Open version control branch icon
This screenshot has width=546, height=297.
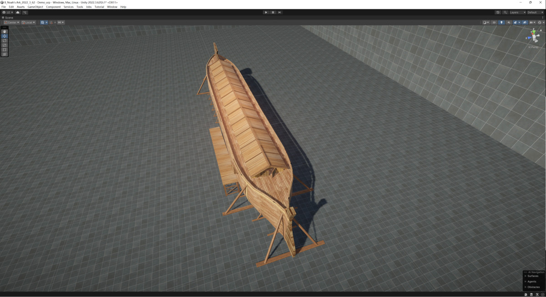[x=25, y=12]
